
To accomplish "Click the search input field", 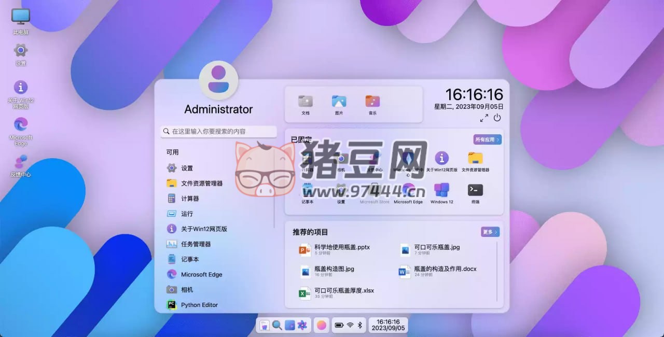I will pyautogui.click(x=218, y=131).
